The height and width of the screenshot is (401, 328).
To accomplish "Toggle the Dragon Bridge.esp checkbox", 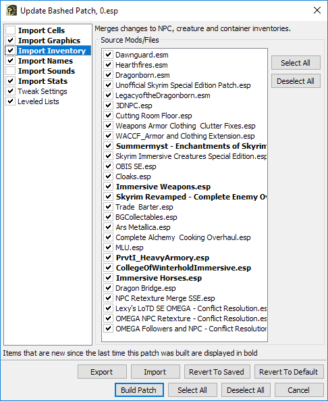I will (x=108, y=288).
